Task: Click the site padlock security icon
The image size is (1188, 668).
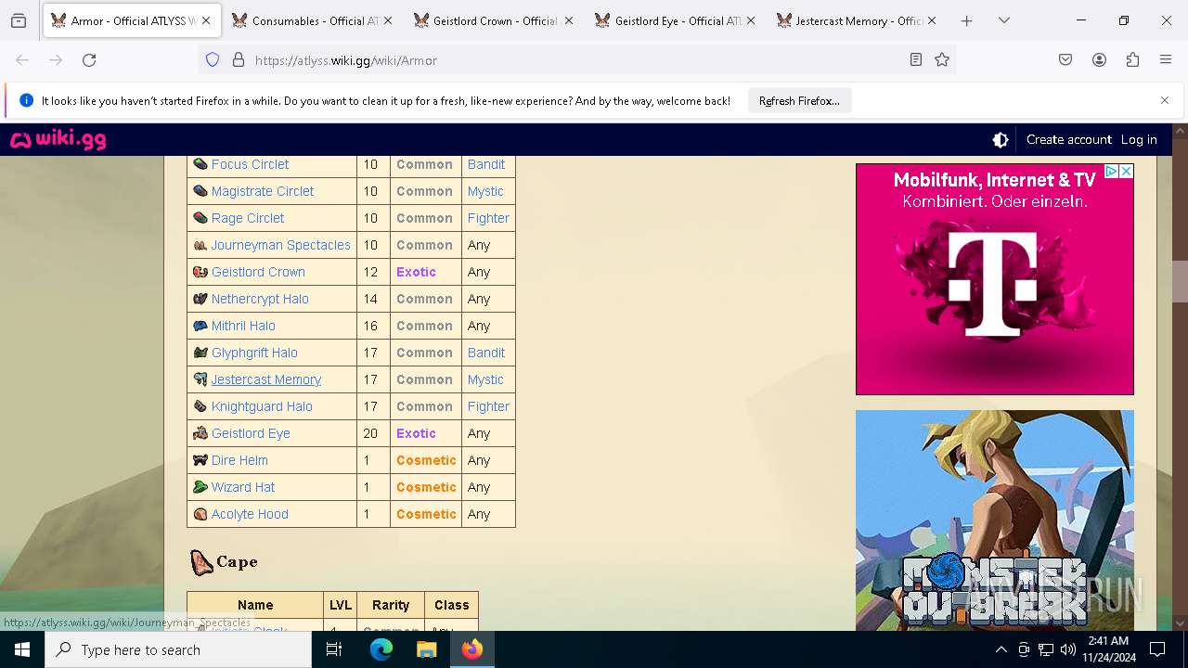Action: tap(239, 60)
